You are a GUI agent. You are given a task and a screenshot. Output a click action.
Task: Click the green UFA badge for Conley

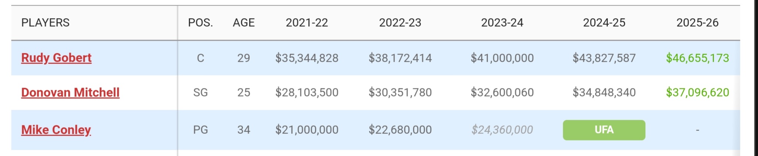(604, 130)
